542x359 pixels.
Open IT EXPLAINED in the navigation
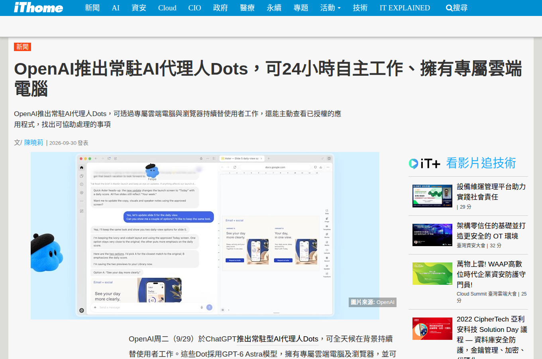coord(405,8)
